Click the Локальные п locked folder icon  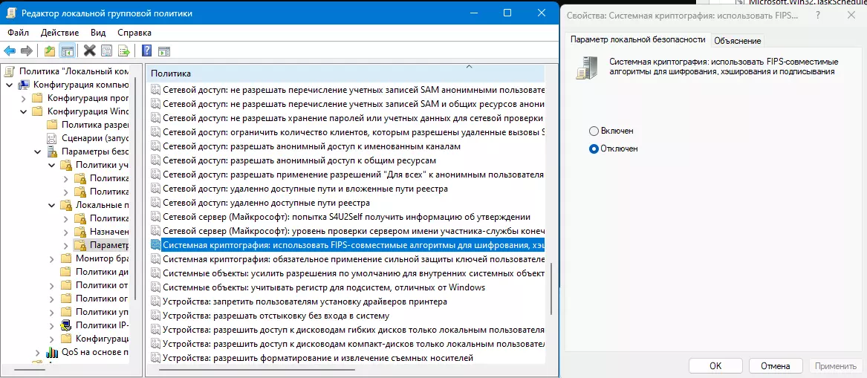[66, 205]
